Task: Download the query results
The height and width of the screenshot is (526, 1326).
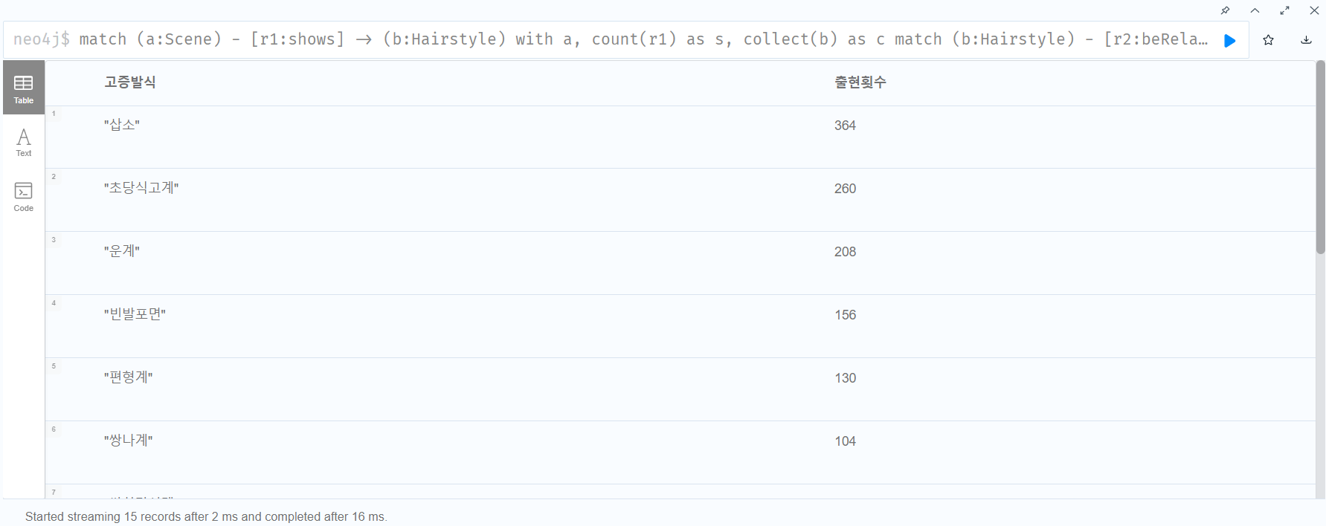Action: click(x=1306, y=40)
